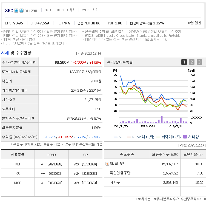
Task: Toggle the KOSPI대비(좌) red legend line
Action: click(x=141, y=137)
